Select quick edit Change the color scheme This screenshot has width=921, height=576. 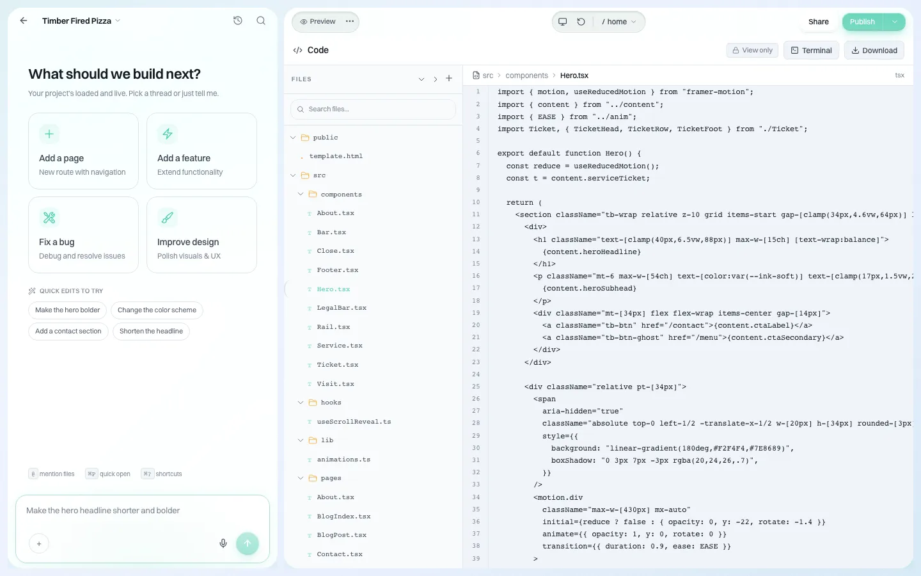click(x=157, y=310)
